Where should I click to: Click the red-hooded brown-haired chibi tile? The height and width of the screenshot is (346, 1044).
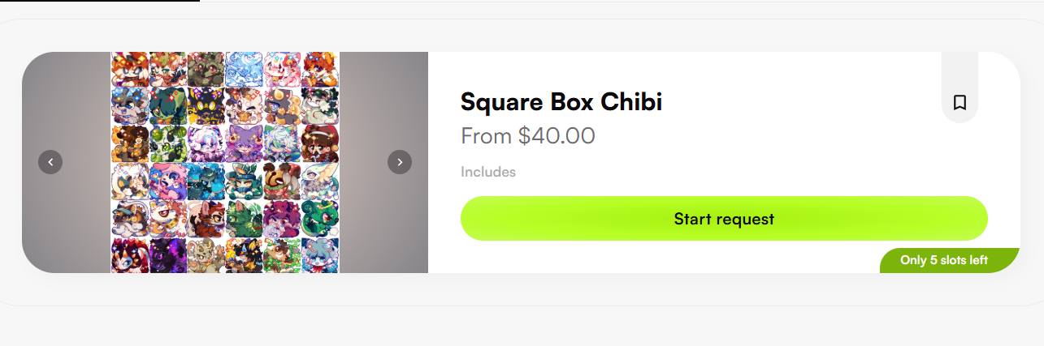pyautogui.click(x=319, y=143)
